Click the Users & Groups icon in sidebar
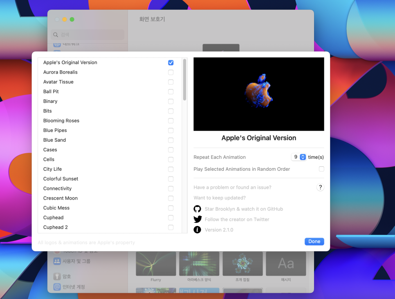 [57, 261]
